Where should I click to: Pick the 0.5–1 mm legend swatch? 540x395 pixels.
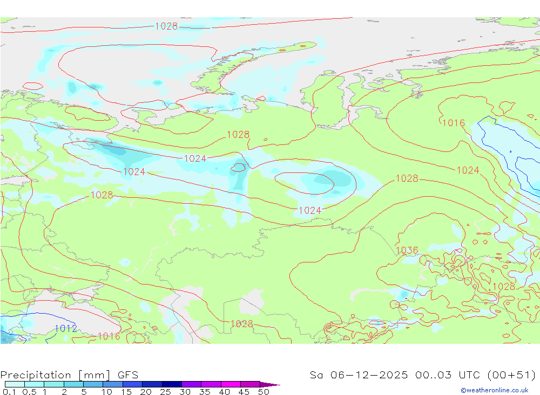pyautogui.click(x=35, y=384)
